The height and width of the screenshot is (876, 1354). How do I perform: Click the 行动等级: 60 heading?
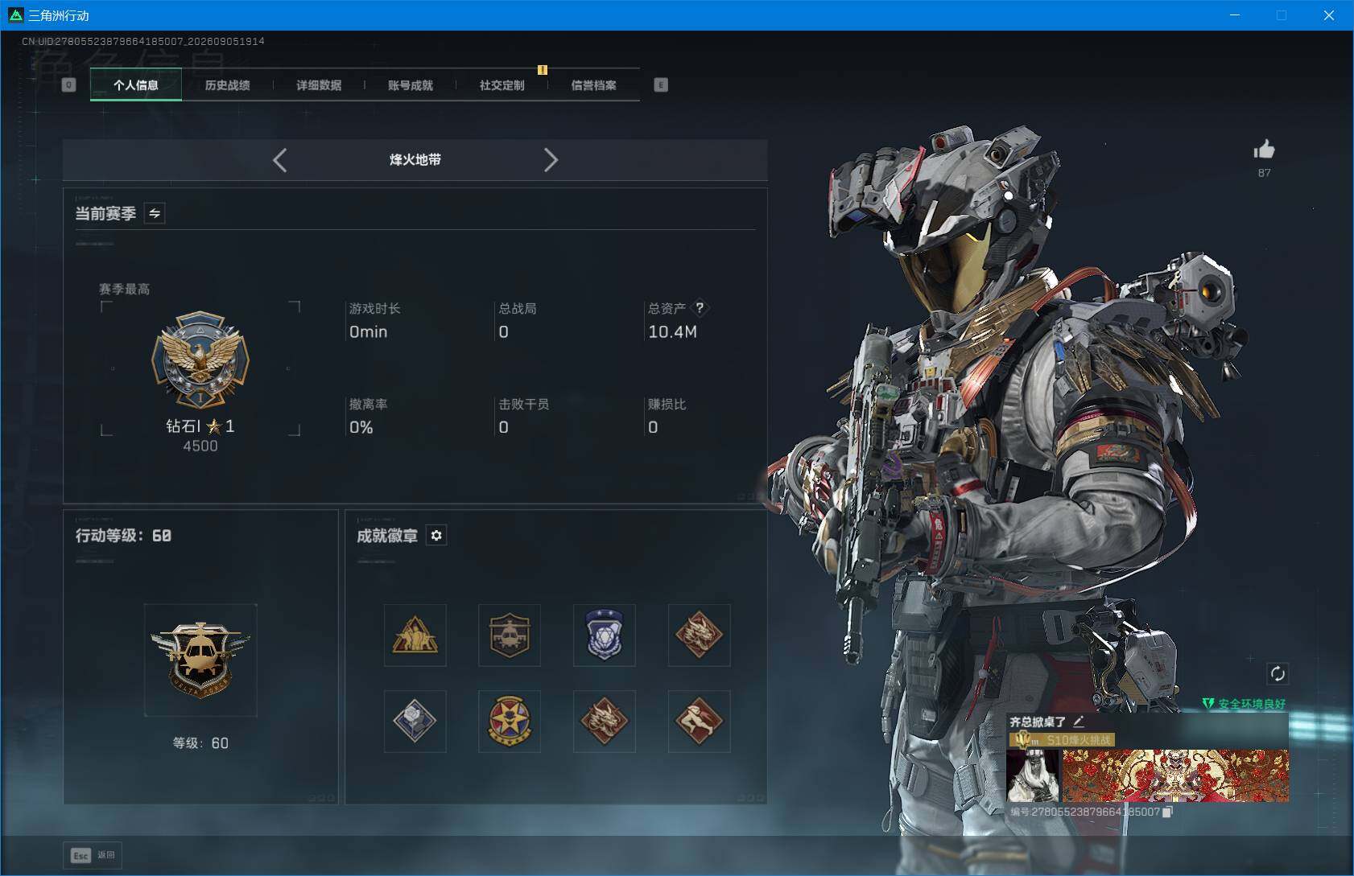point(123,536)
